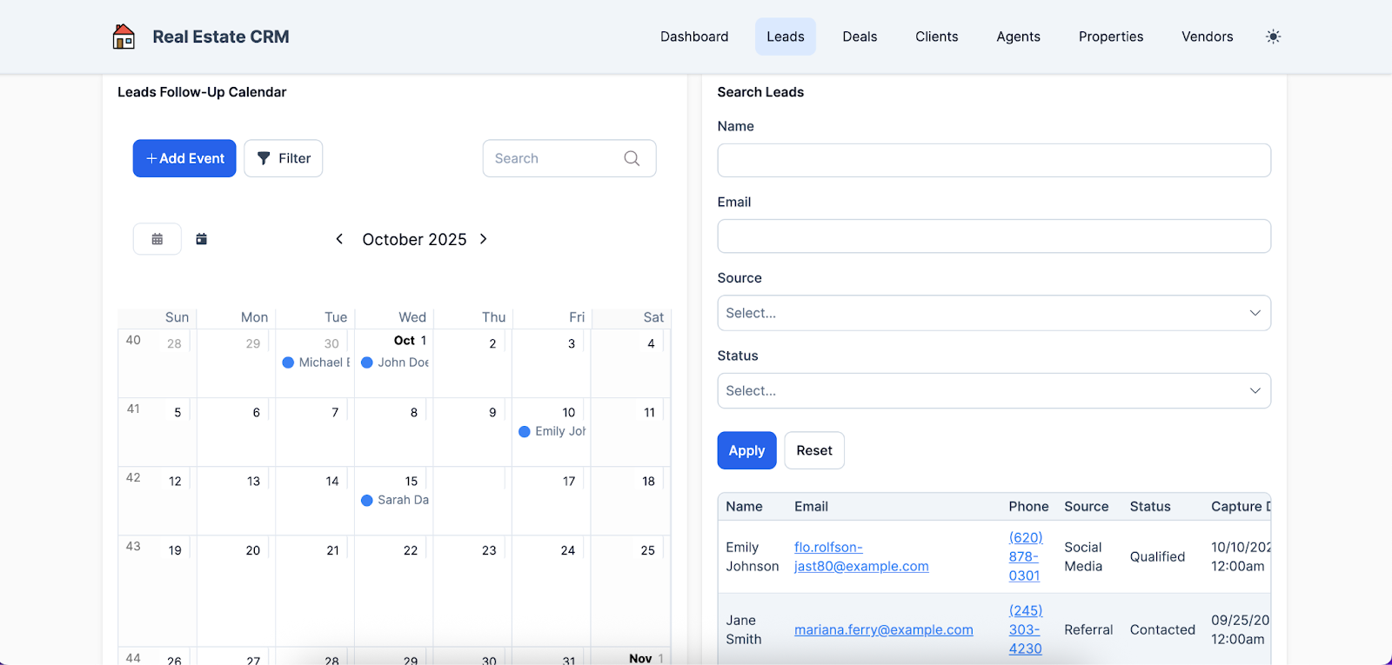The width and height of the screenshot is (1392, 665).
Task: Open the Michael event on September 30
Action: point(317,362)
